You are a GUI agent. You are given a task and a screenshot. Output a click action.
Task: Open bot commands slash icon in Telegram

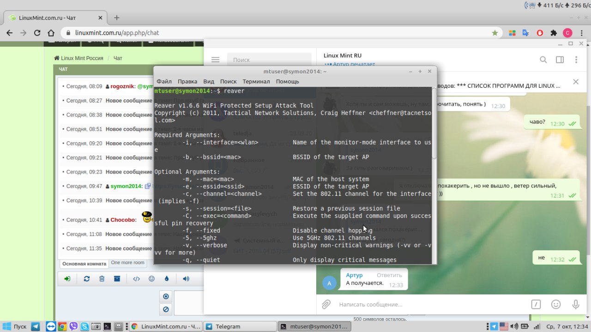coord(536,304)
